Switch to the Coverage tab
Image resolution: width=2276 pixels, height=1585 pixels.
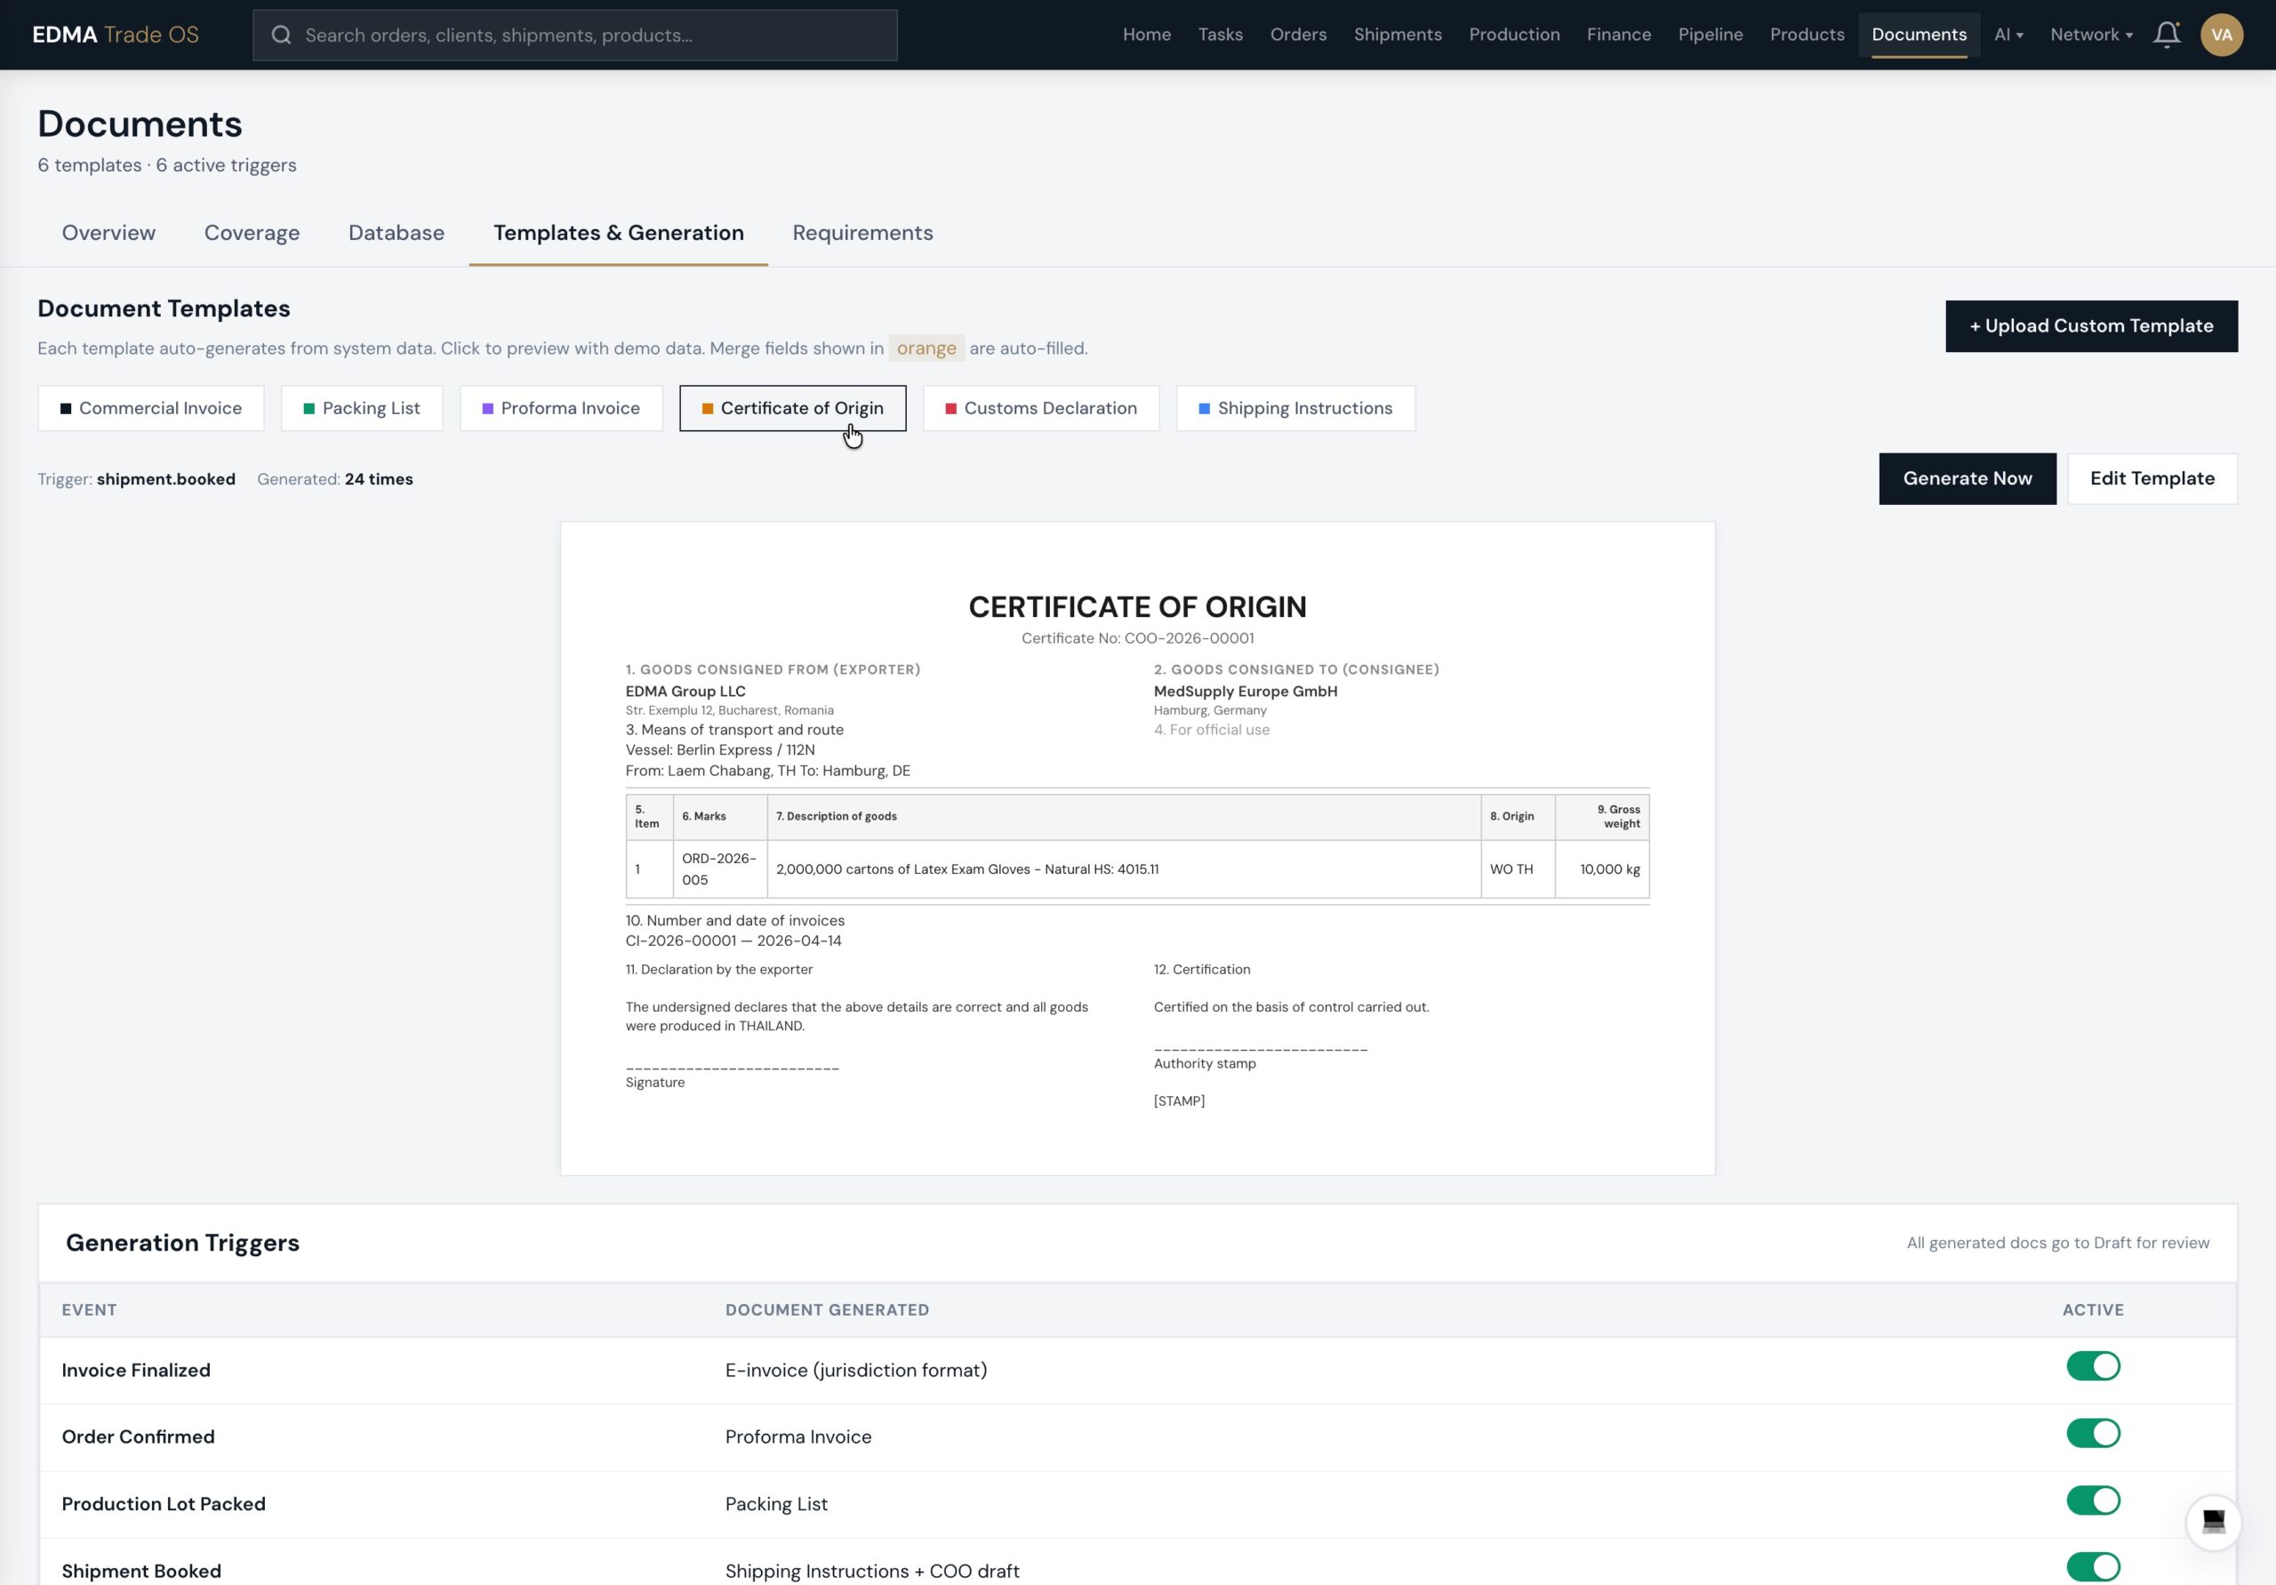252,233
